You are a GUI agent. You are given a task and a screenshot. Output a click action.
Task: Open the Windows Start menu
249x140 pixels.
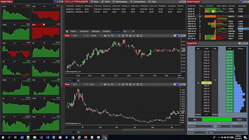click(x=3, y=137)
